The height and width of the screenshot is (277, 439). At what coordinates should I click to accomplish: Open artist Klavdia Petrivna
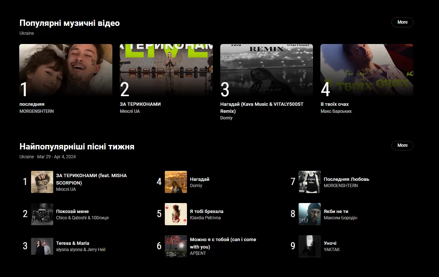(205, 218)
